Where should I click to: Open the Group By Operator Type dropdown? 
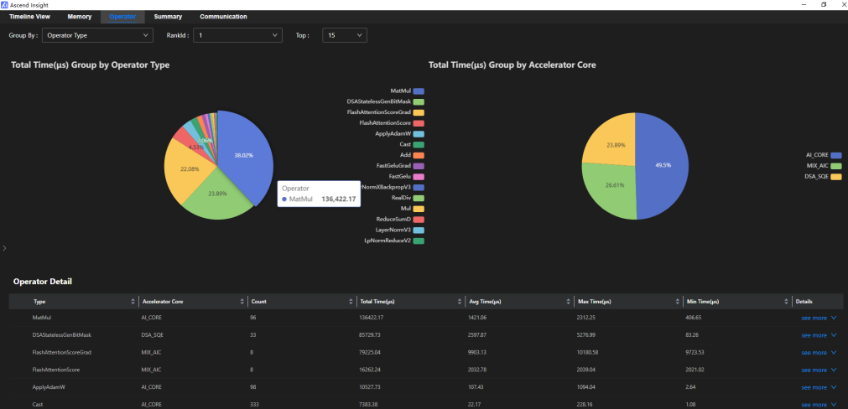pyautogui.click(x=97, y=36)
